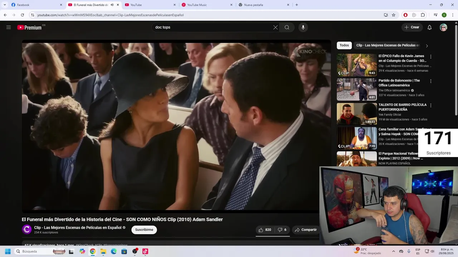This screenshot has height=257, width=458.
Task: Open the Extensions puzzle icon
Action: pyautogui.click(x=423, y=15)
